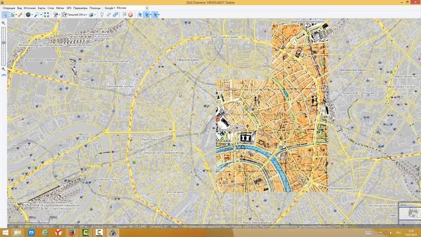Add a new polygon mark
Screen dimensions: 421x237
[116, 14]
